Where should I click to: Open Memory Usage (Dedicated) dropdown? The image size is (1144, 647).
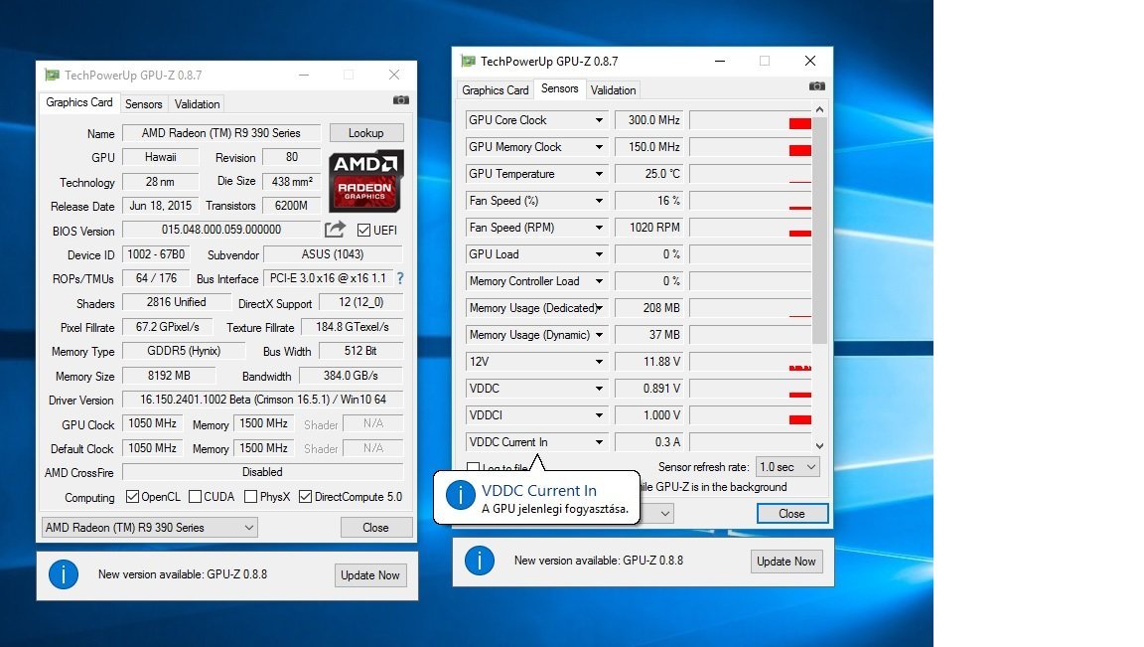pyautogui.click(x=599, y=308)
